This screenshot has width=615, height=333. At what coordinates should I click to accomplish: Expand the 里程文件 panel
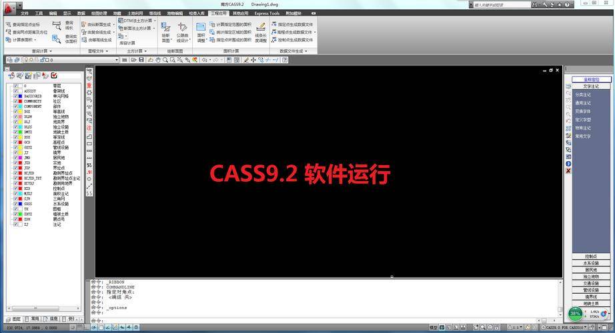(97, 51)
